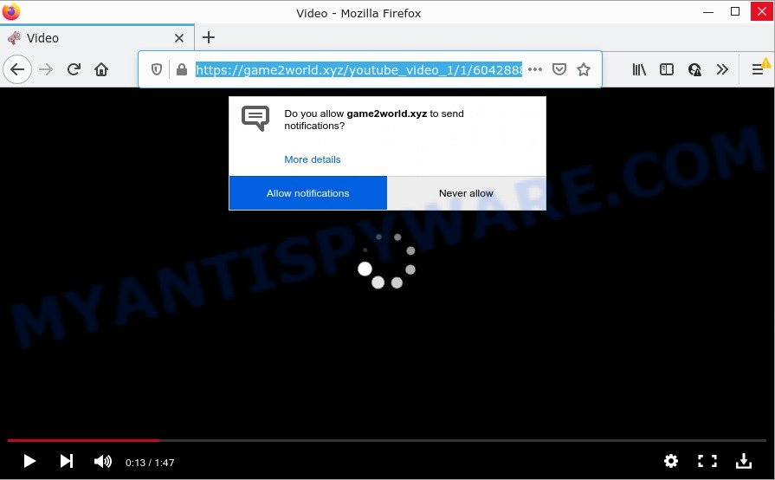
Task: Open video settings gear
Action: (x=671, y=461)
